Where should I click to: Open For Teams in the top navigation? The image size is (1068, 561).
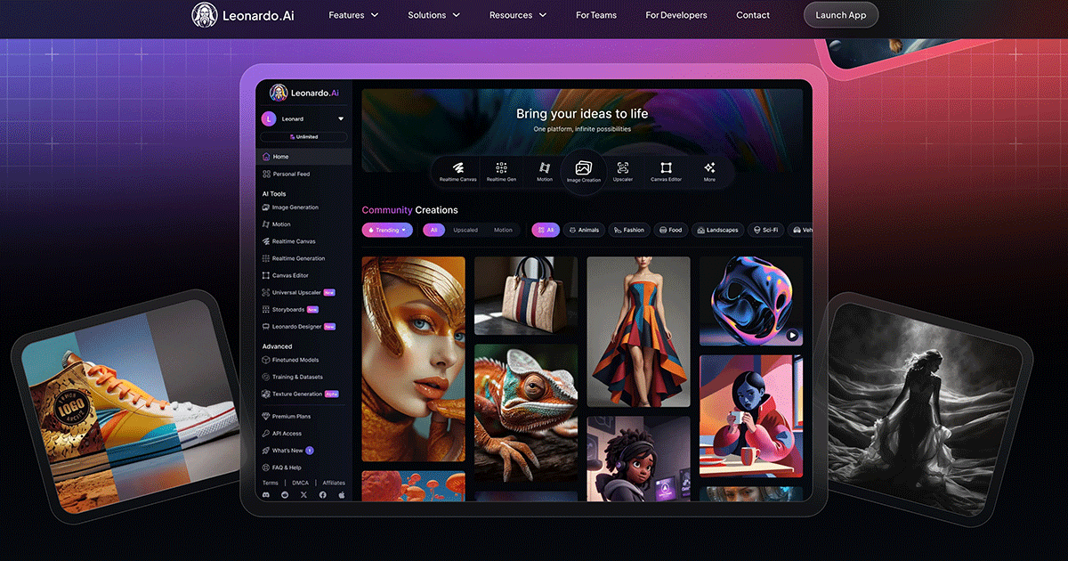[596, 15]
